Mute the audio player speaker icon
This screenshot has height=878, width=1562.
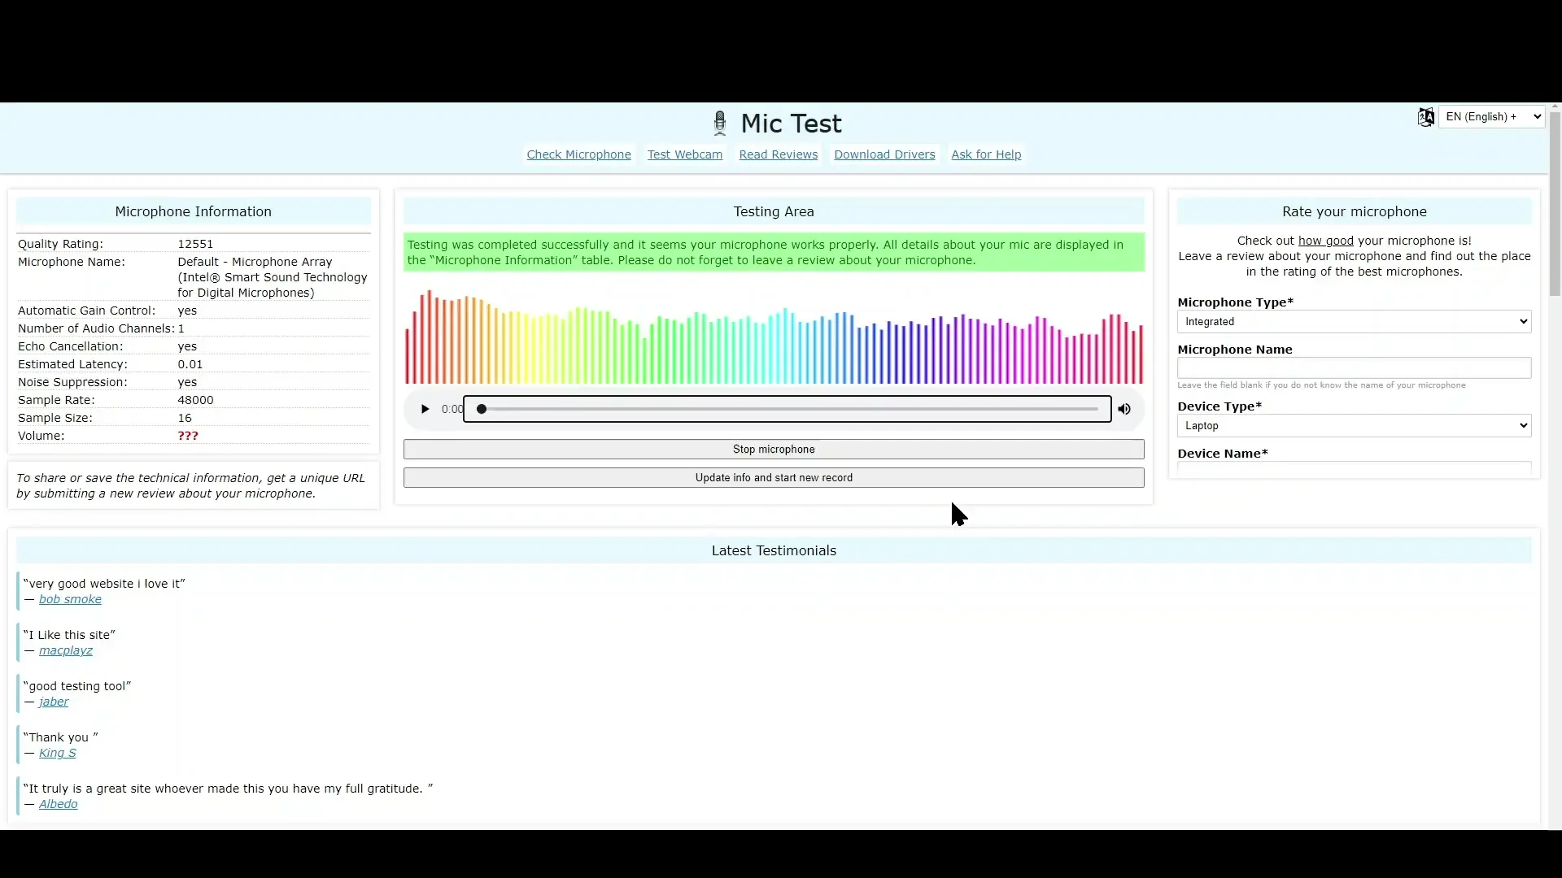(x=1124, y=409)
